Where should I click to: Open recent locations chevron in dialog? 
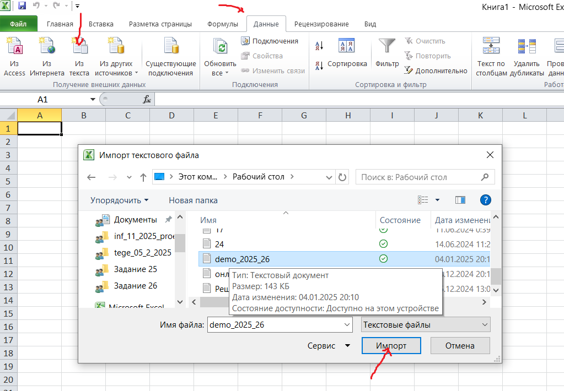click(x=129, y=177)
